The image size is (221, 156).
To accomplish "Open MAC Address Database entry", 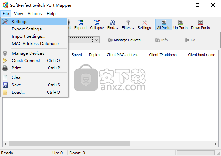I will click(34, 44).
